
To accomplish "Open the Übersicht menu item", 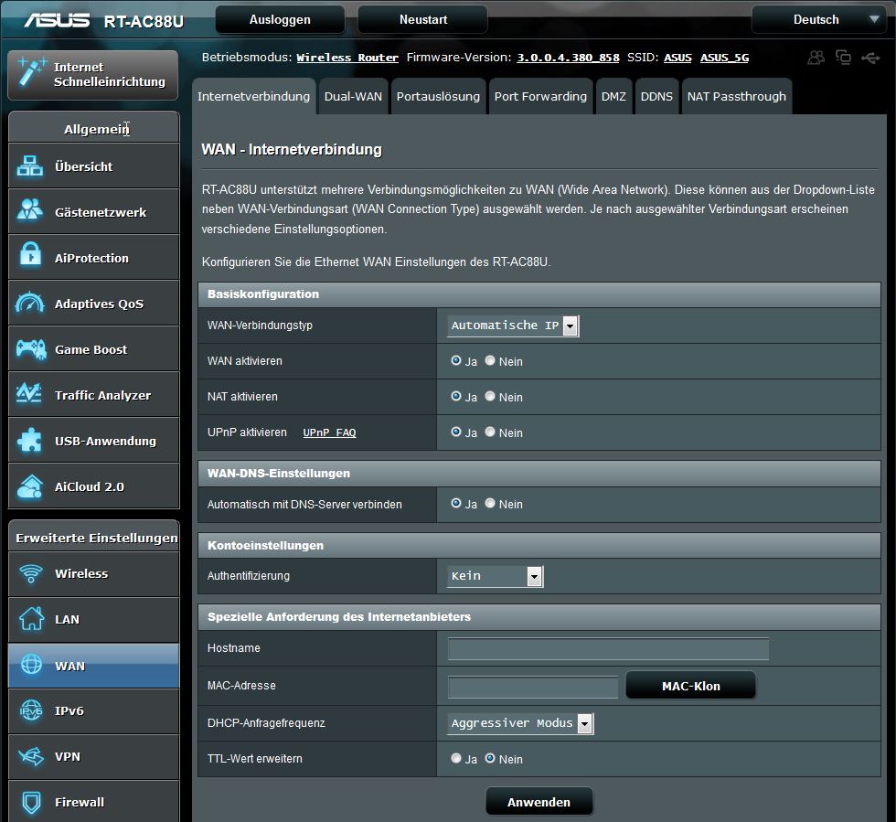I will (93, 165).
